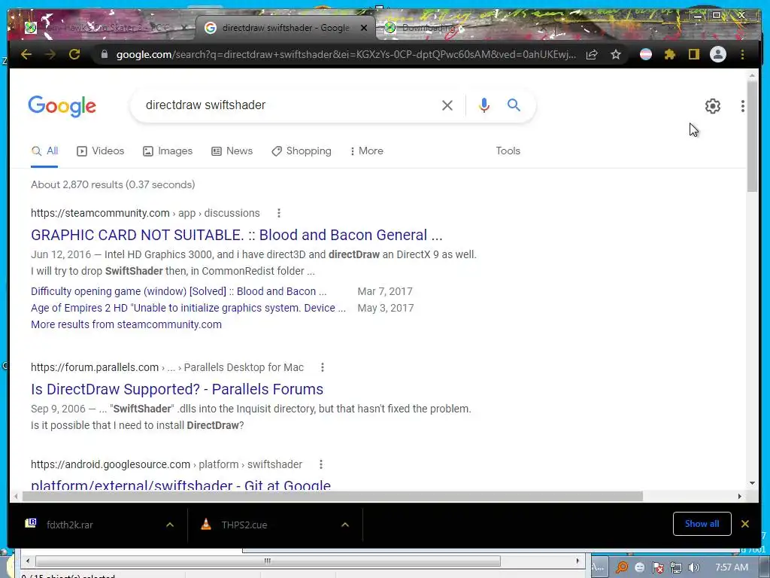This screenshot has height=578, width=770.
Task: Open the Chrome profile avatar
Action: 718,54
